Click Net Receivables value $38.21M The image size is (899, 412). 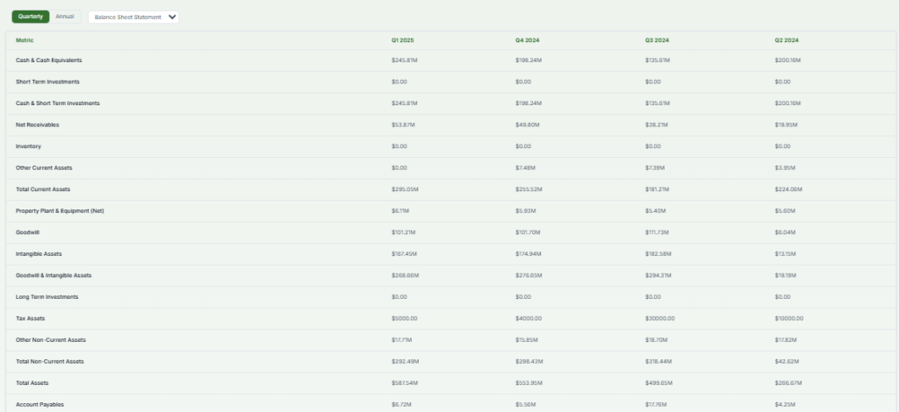coord(657,124)
